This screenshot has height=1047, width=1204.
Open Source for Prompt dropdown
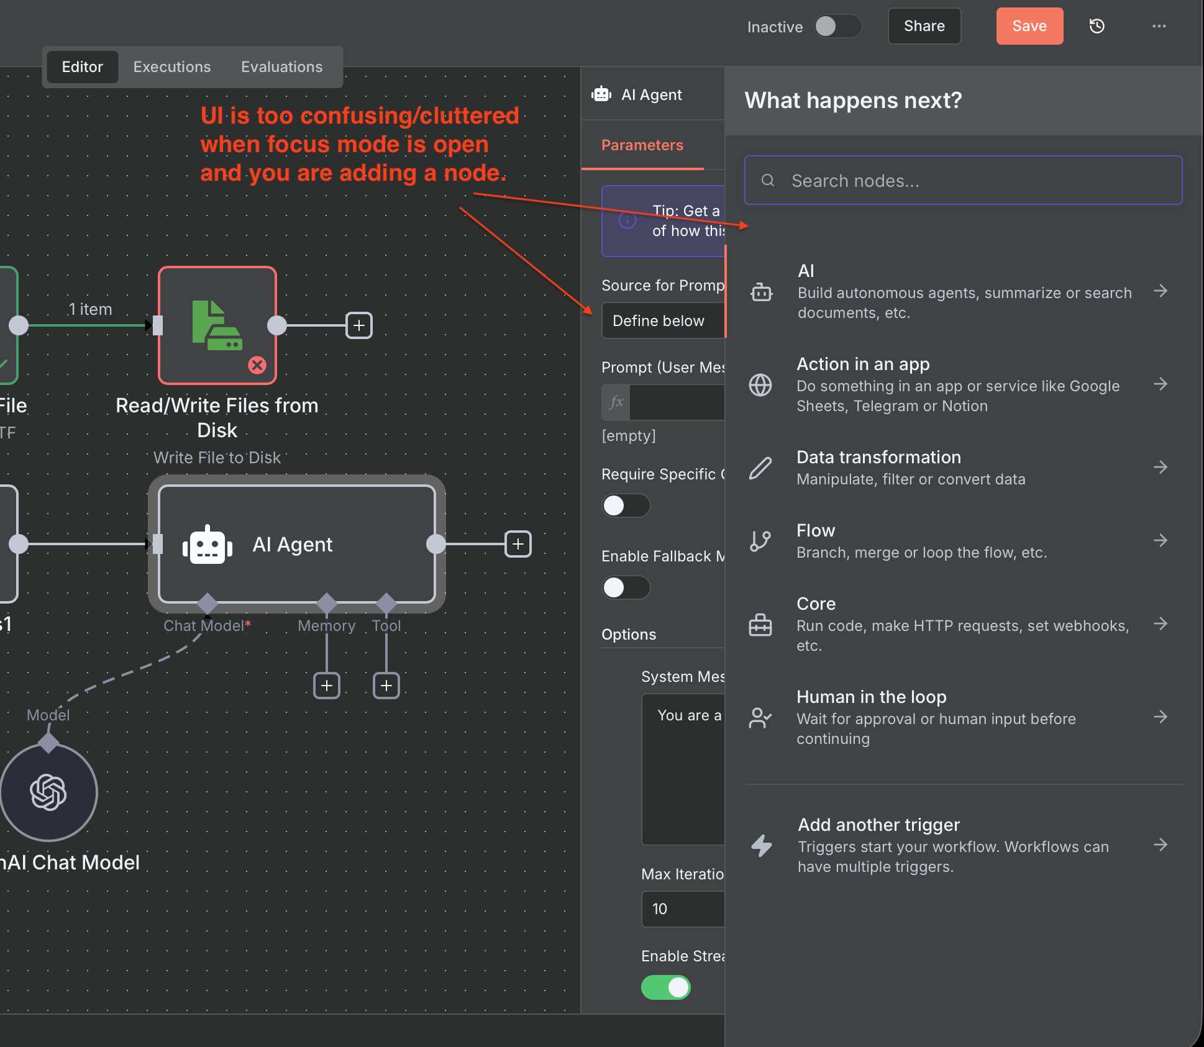tap(663, 321)
